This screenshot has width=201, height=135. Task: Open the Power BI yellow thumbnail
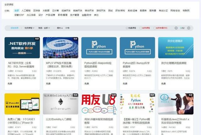click(22, 104)
